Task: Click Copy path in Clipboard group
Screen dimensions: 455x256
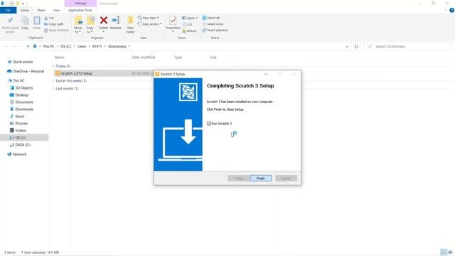Action: (54, 24)
